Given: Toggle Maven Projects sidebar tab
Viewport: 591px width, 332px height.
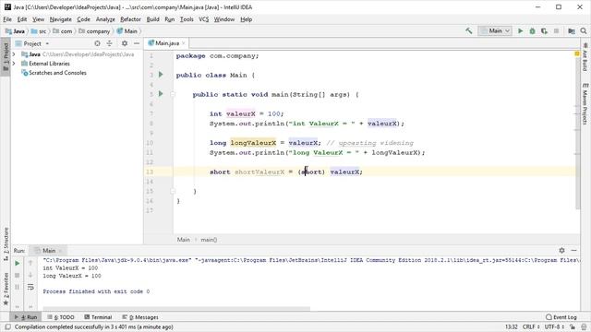Looking at the screenshot, I should tap(585, 103).
